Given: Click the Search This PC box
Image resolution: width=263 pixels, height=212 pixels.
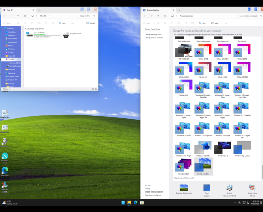Looking at the screenshot, I should pyautogui.click(x=87, y=16).
